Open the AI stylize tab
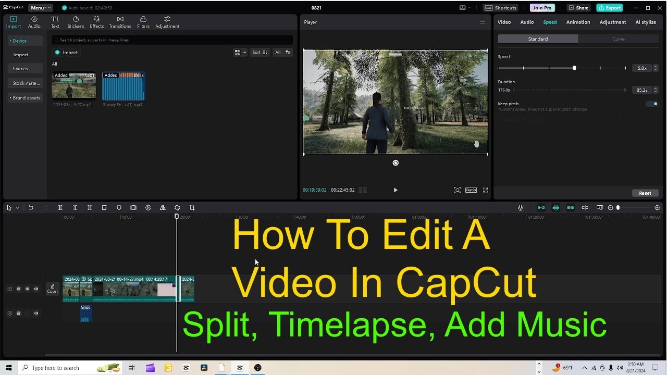 [x=646, y=22]
